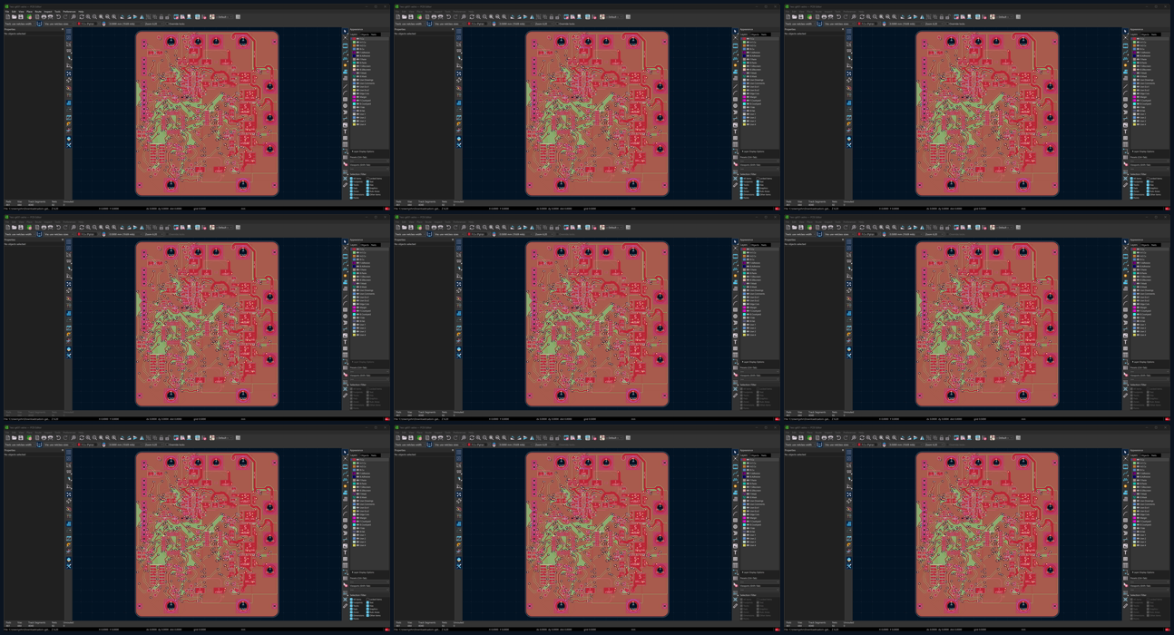The height and width of the screenshot is (635, 1174).
Task: Select Draw Rectangle tool in bottom-left right toolbar
Action: coord(345,520)
